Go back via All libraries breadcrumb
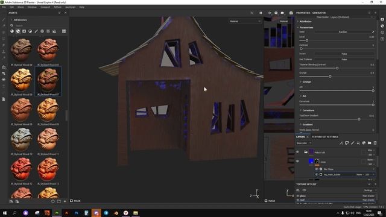386x217 pixels. pos(20,20)
